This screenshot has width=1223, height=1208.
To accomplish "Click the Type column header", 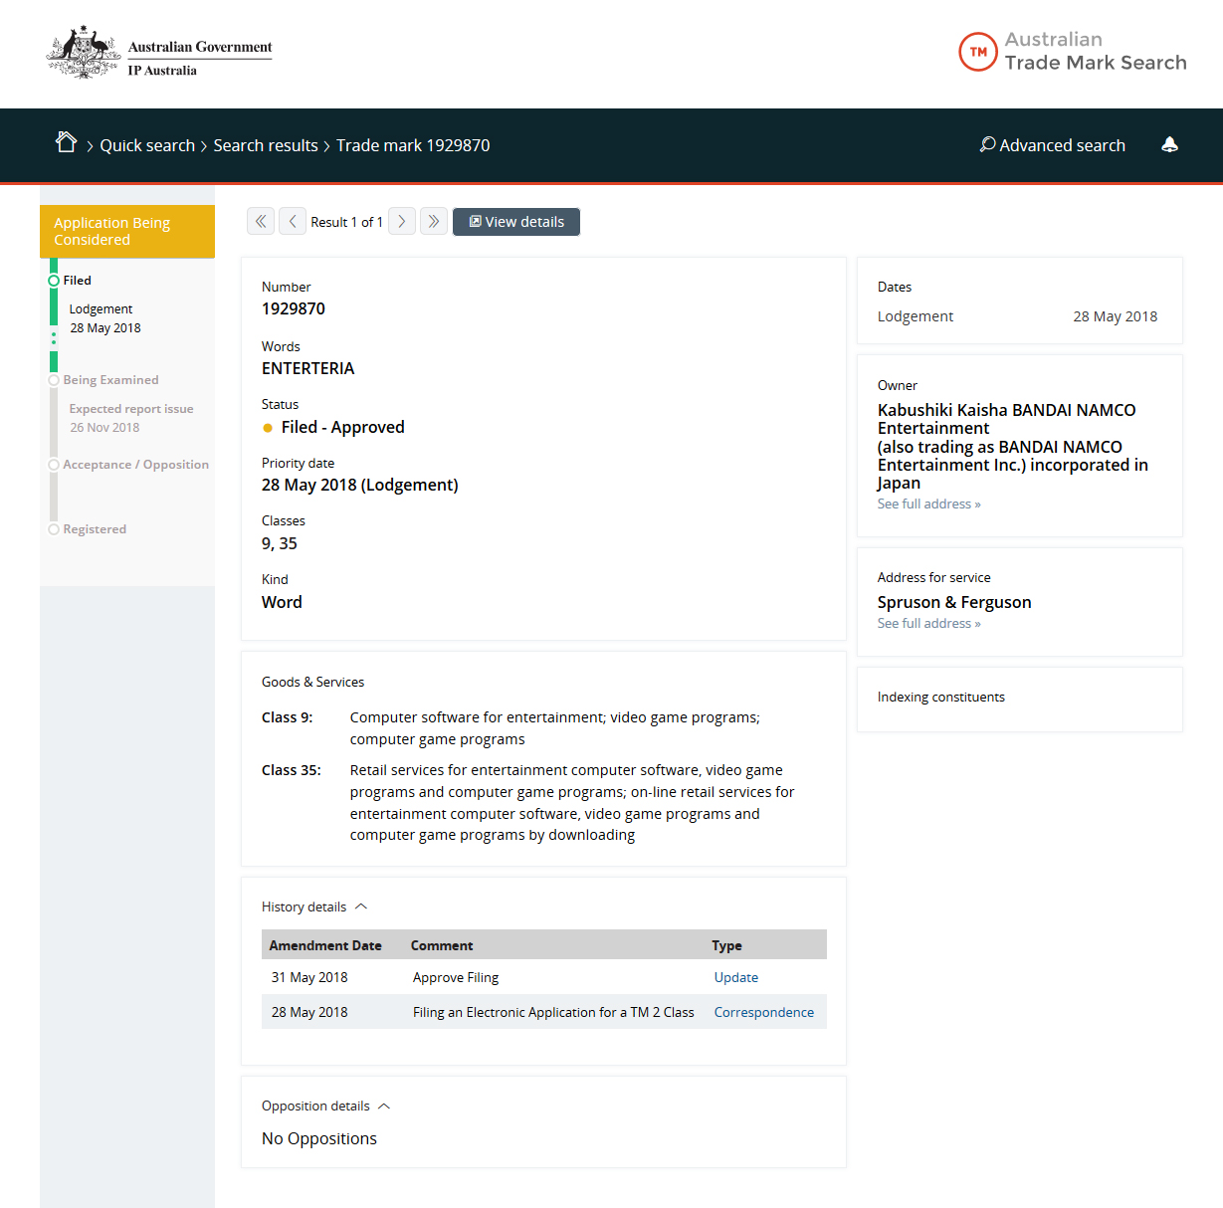I will tap(726, 946).
